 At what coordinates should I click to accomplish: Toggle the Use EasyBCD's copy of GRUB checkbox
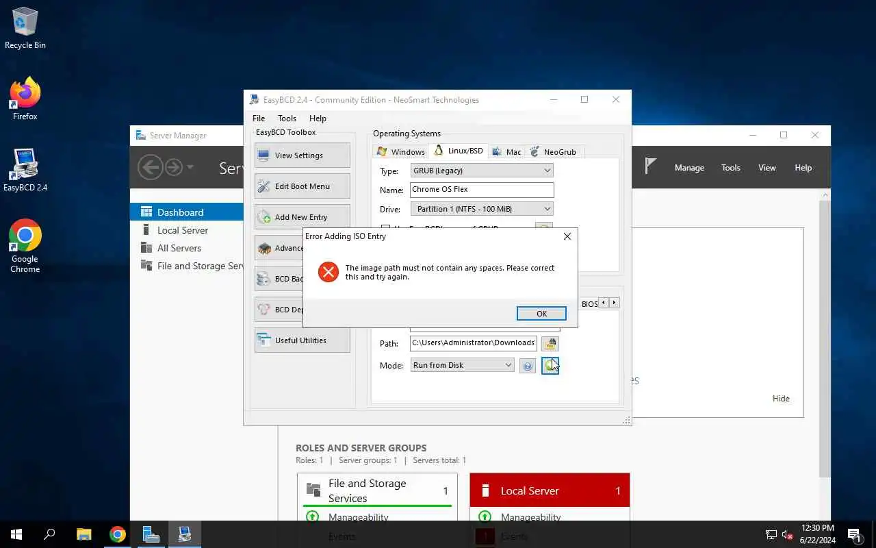[385, 228]
